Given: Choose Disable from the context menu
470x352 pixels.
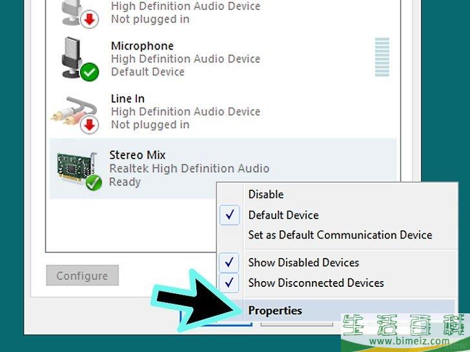Looking at the screenshot, I should tap(266, 194).
